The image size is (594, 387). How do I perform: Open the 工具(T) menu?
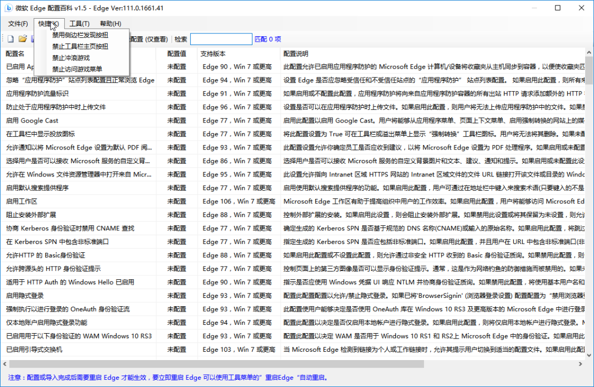pos(79,24)
